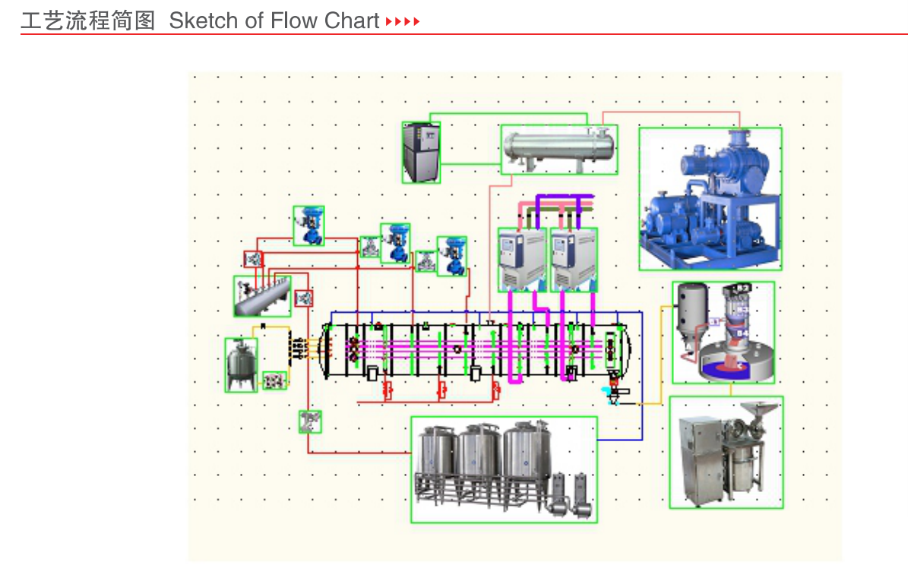The height and width of the screenshot is (568, 908).
Task: Click the feed pump below header
Action: click(274, 380)
